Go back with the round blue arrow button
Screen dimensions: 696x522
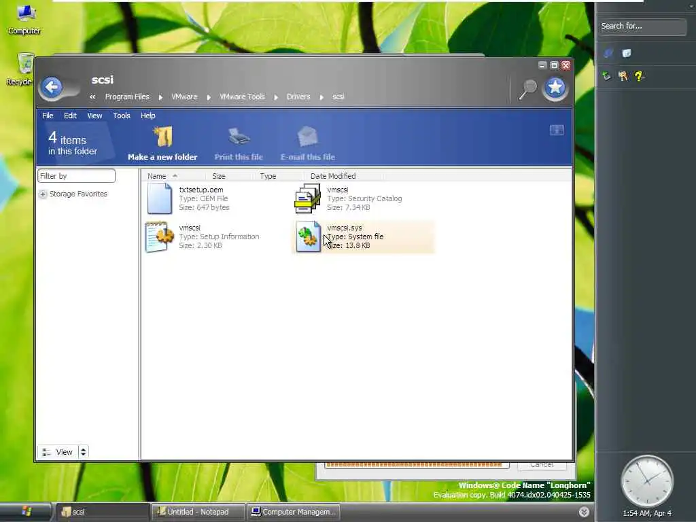pyautogui.click(x=52, y=87)
